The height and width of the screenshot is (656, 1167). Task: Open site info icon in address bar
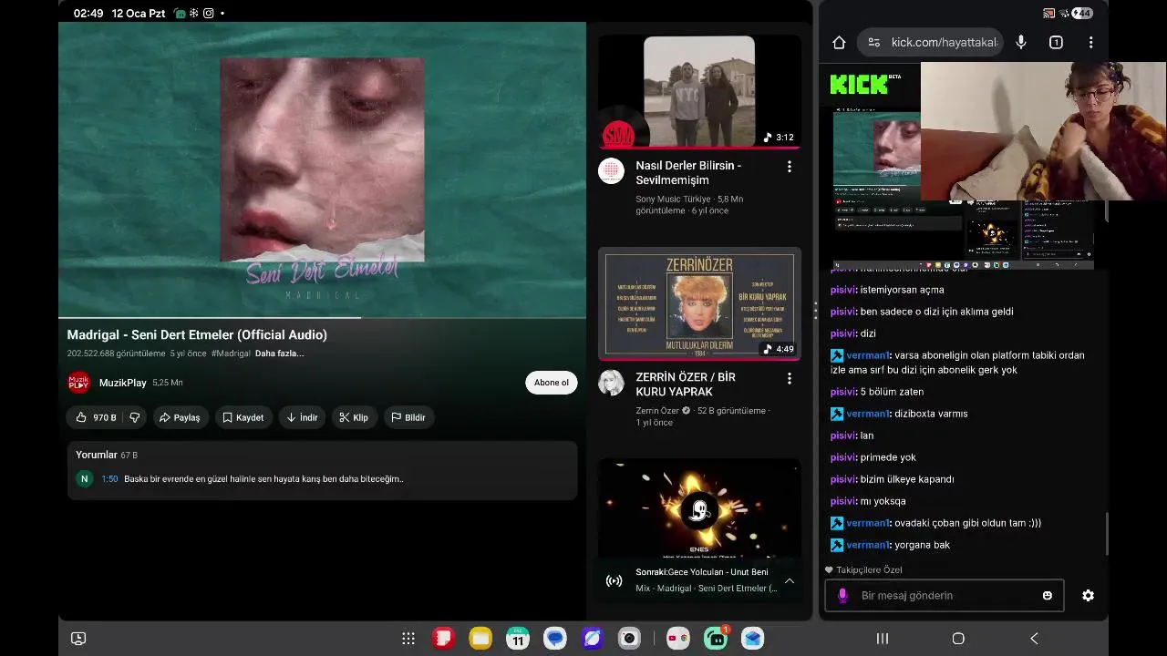pyautogui.click(x=873, y=42)
